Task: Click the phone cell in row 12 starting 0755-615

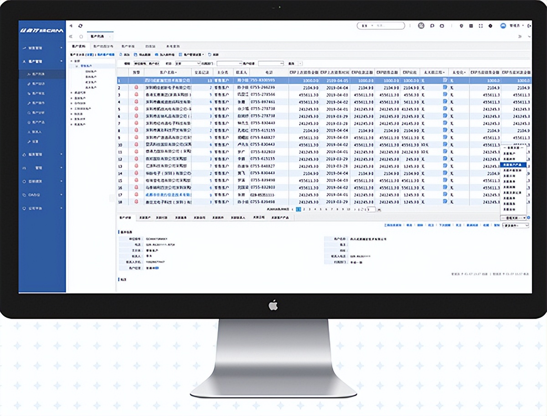Action: (263, 159)
